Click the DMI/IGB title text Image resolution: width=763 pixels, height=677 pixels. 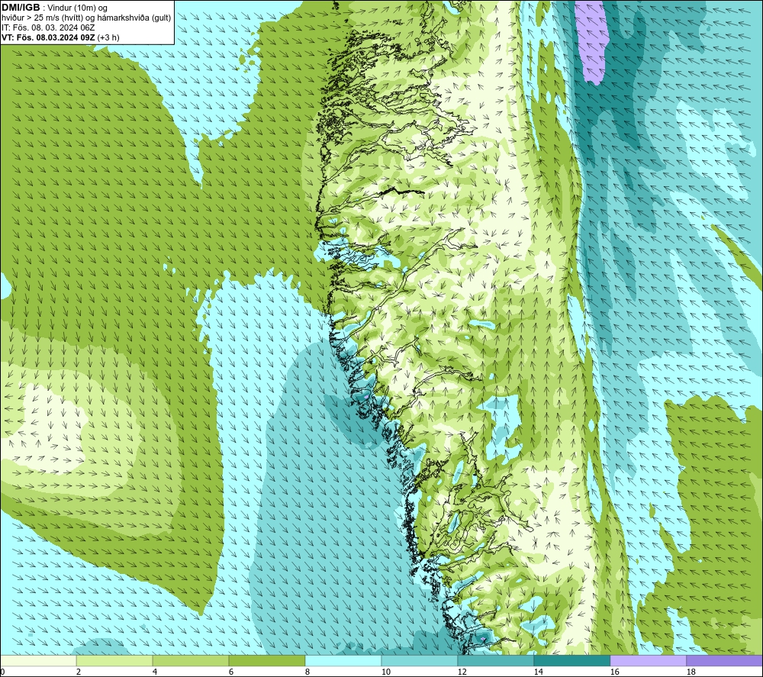[21, 8]
